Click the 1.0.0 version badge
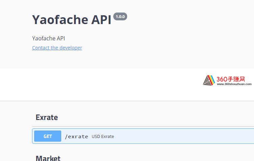 point(120,17)
